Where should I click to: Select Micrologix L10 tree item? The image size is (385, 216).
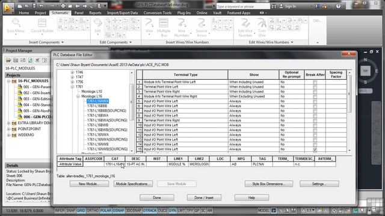pos(91,91)
